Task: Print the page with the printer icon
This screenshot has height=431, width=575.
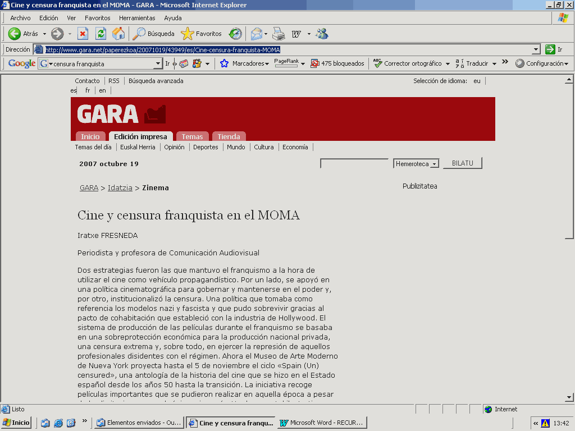Action: coord(279,34)
